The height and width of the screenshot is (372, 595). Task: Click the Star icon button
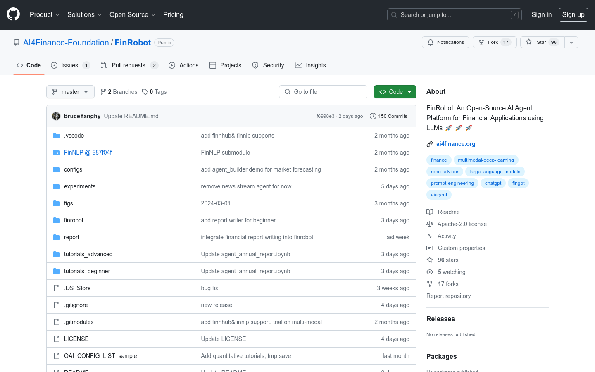click(x=529, y=42)
